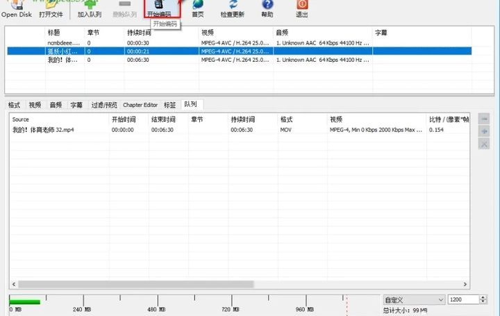Viewport: 500px width, 316px height.
Task: Click the X button beside queue list
Action: 484,144
